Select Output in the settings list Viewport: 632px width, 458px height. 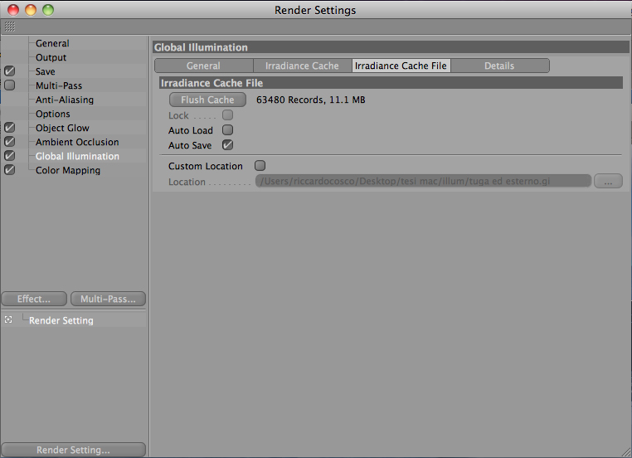click(x=51, y=57)
